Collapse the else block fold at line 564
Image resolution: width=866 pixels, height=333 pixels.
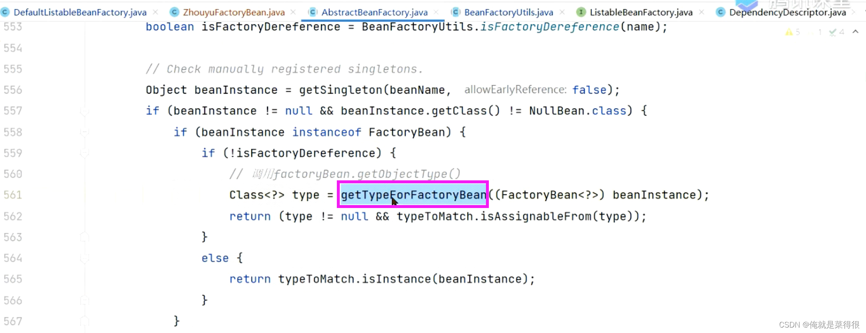(84, 258)
